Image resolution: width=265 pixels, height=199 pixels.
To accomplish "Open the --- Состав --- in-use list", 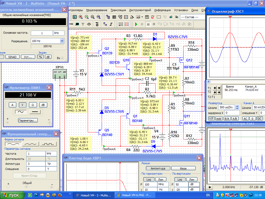I will point(193,17).
